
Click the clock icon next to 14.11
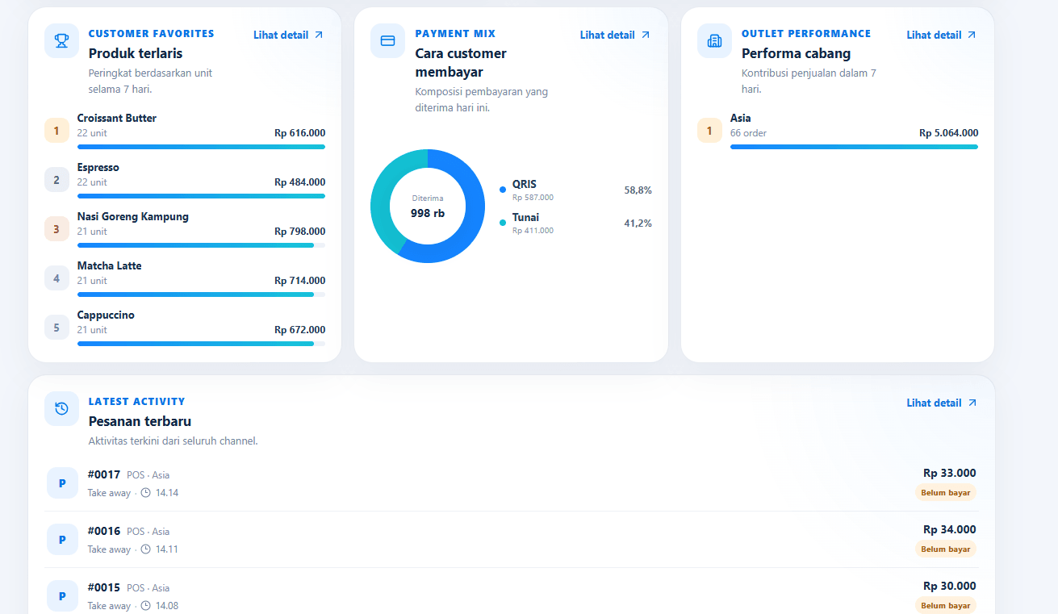pos(146,549)
